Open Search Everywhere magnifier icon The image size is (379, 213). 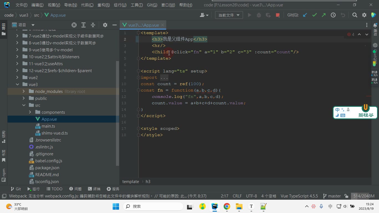[x=355, y=15]
